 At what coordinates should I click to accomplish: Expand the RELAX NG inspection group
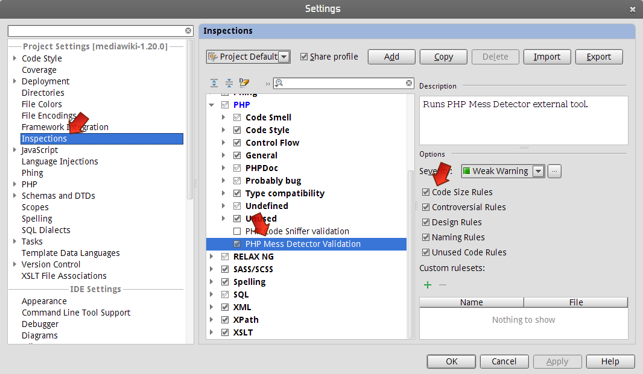[x=212, y=257]
